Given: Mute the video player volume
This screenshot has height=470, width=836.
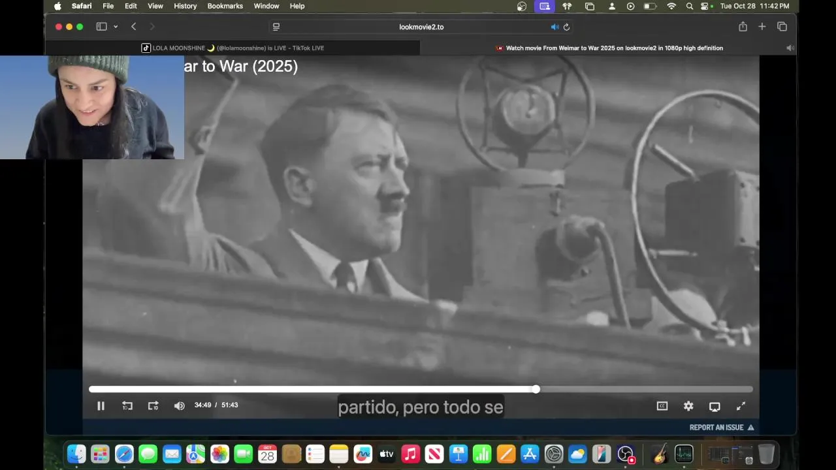Looking at the screenshot, I should pos(179,406).
